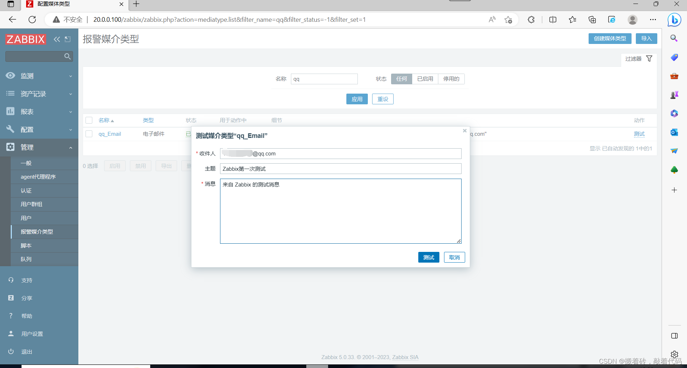The image size is (687, 368).
Task: Open the 一般 admin submenu item
Action: pyautogui.click(x=44, y=163)
